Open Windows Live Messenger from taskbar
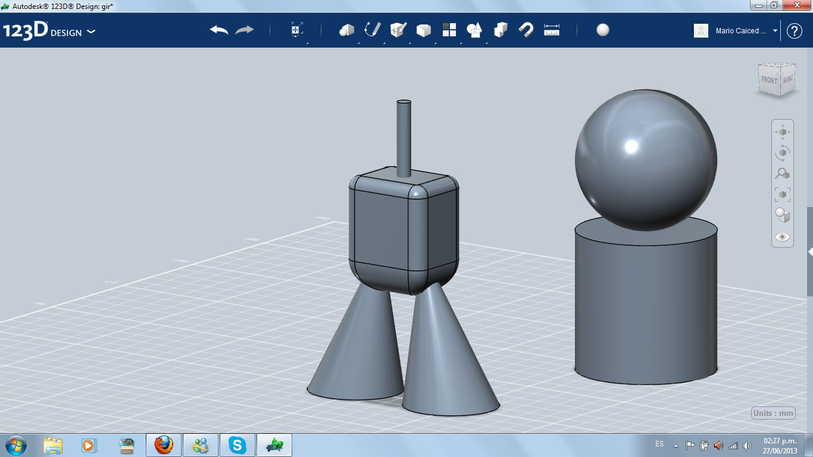The height and width of the screenshot is (457, 813). (x=201, y=445)
